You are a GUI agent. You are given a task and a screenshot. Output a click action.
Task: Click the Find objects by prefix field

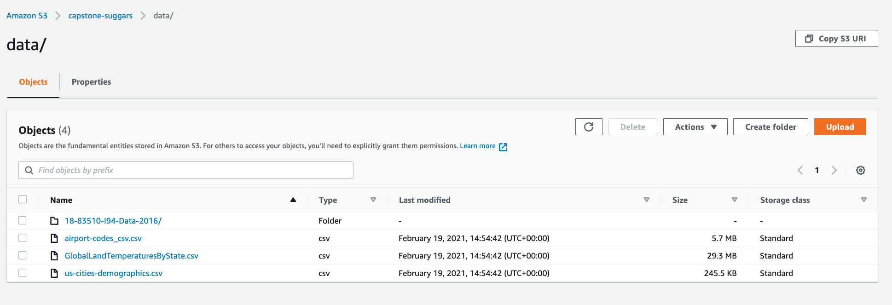click(x=186, y=170)
